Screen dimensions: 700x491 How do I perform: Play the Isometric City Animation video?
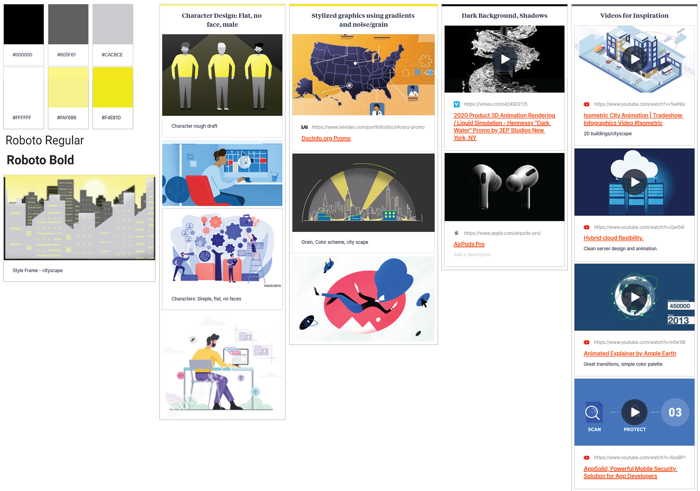pos(635,59)
